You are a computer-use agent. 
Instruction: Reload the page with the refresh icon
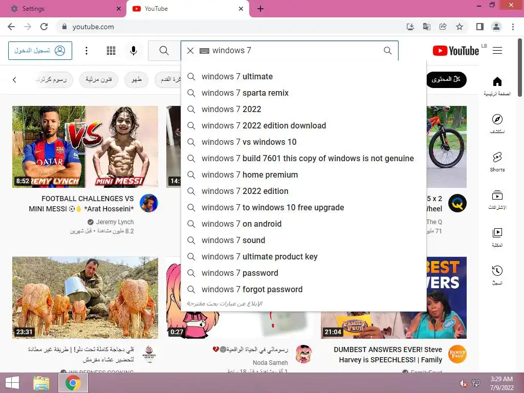[44, 27]
